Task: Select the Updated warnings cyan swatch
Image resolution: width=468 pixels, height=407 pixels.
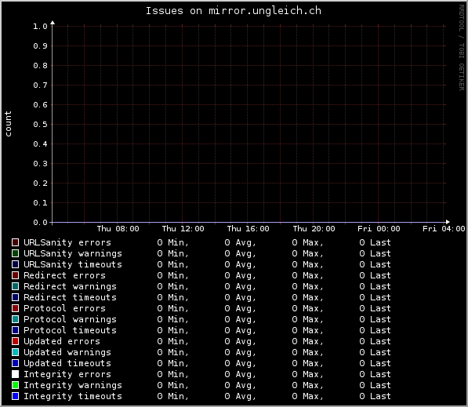Action: coord(15,352)
